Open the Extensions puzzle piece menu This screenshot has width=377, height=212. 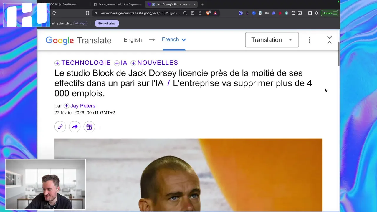pyautogui.click(x=293, y=13)
